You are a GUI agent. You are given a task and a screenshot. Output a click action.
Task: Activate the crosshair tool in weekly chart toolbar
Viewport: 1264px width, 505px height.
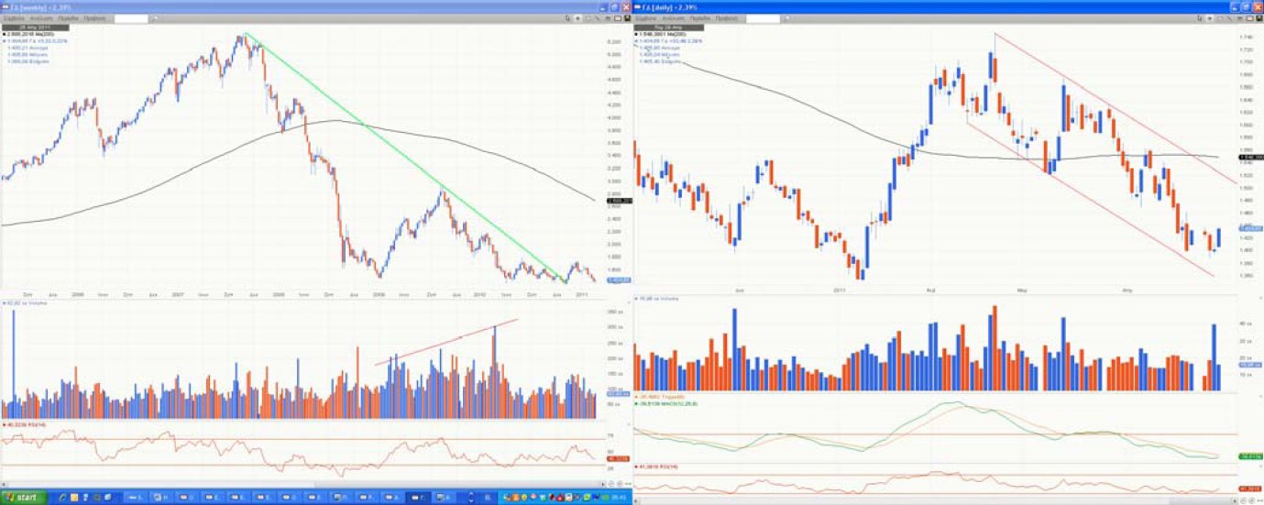[x=579, y=18]
